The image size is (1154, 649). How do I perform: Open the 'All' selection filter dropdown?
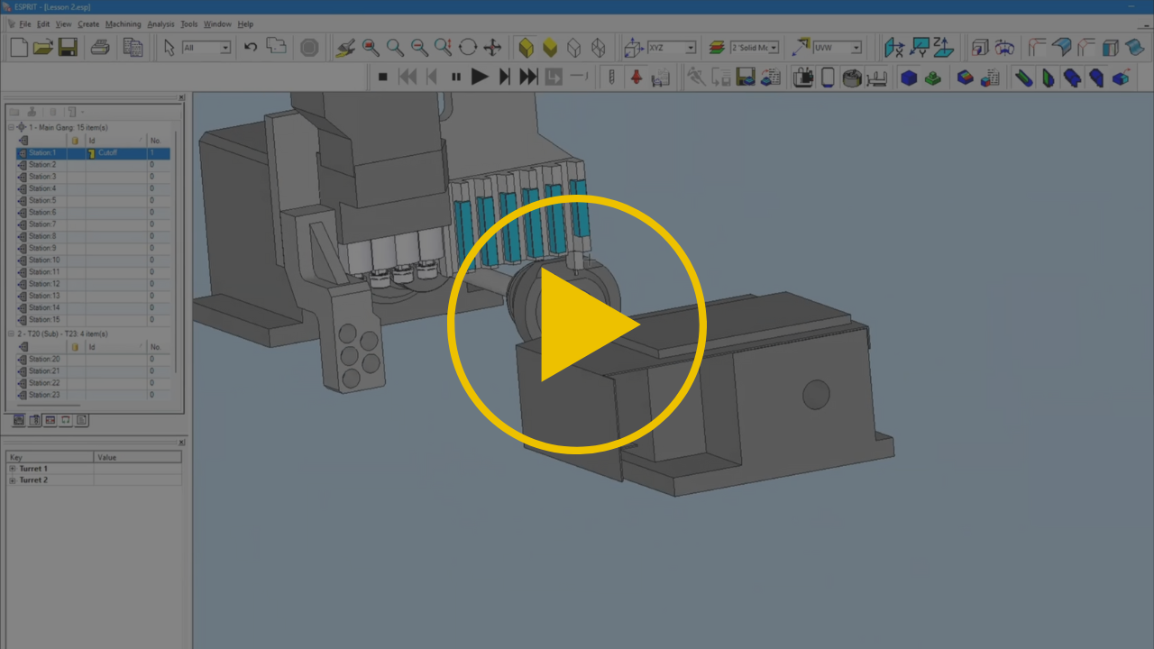click(206, 48)
